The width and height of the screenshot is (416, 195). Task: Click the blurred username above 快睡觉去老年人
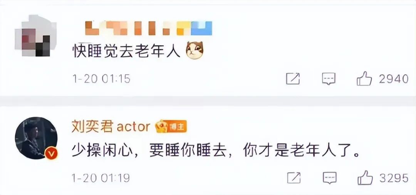[149, 28]
